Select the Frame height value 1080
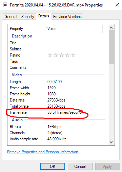The image size is (122, 172). (52, 94)
